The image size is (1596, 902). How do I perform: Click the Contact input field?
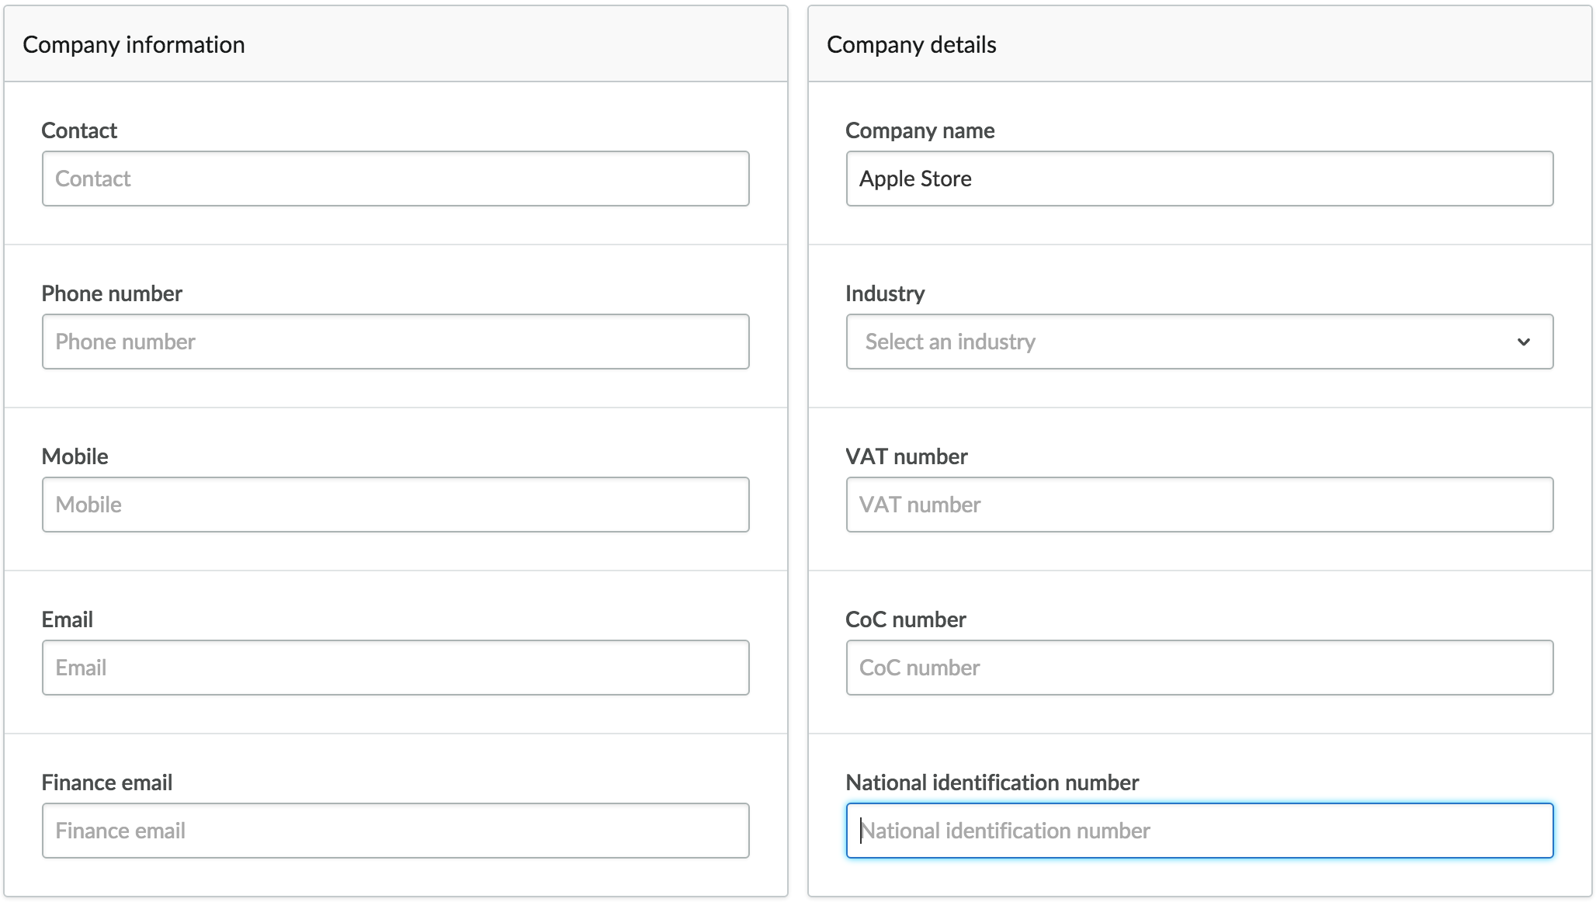(396, 179)
